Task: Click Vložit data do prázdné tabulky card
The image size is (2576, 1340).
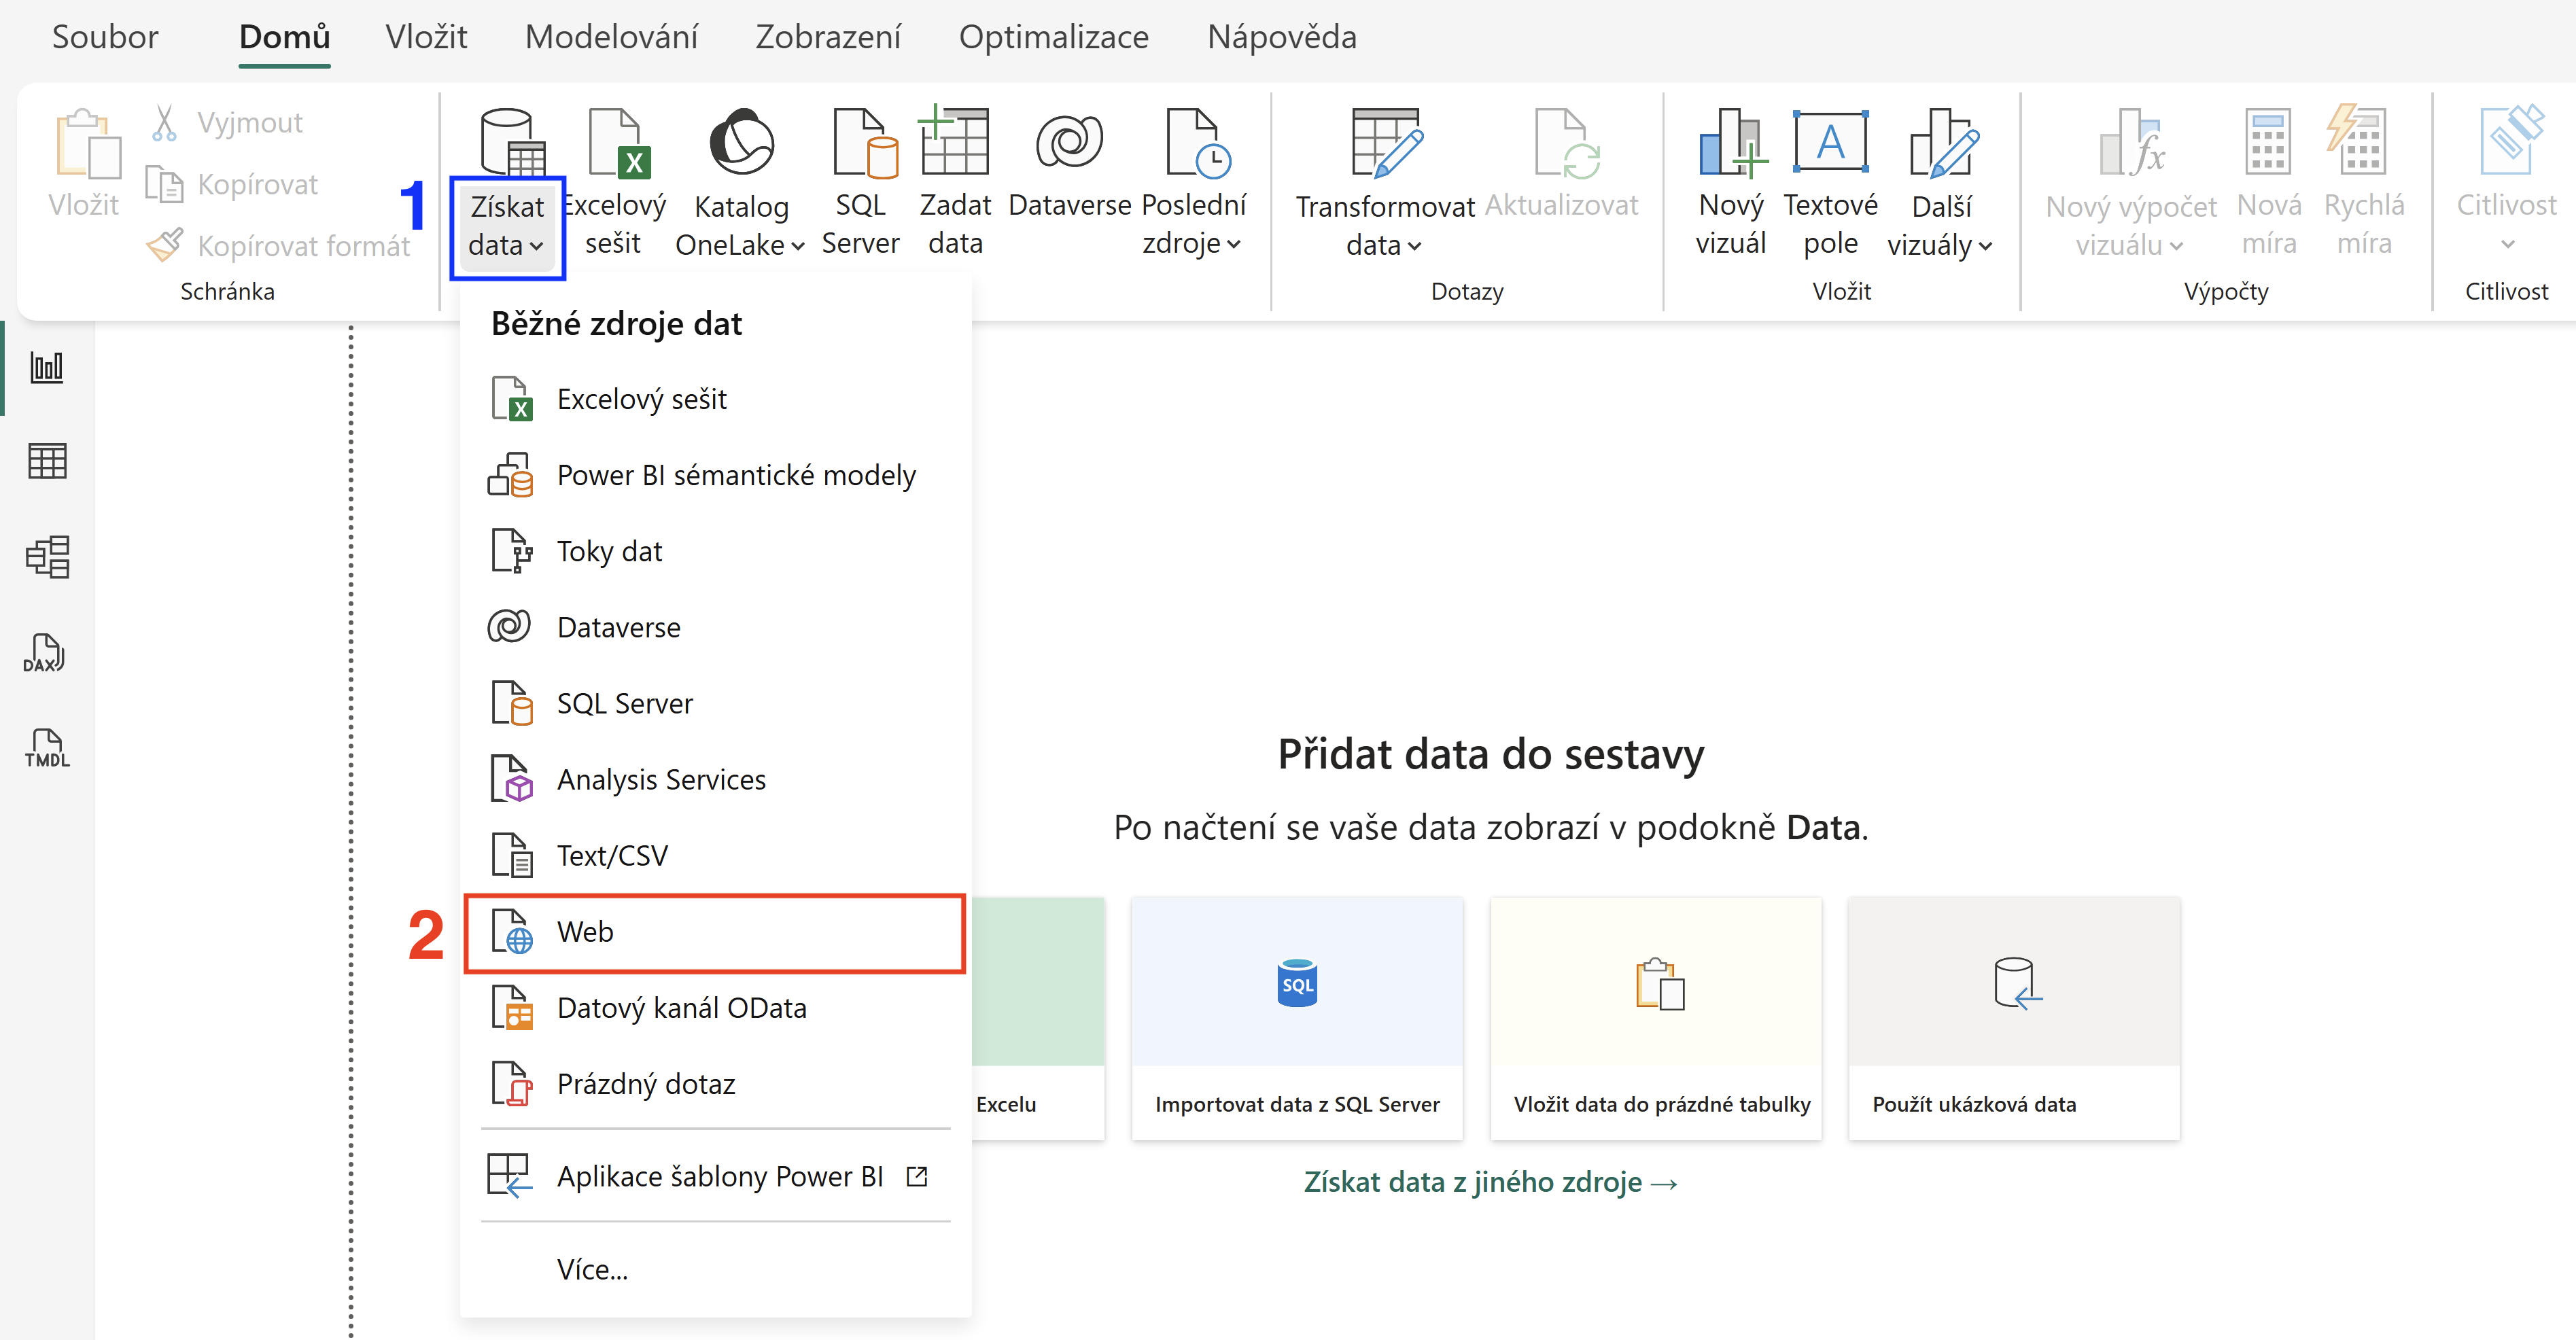Action: pos(1656,1018)
